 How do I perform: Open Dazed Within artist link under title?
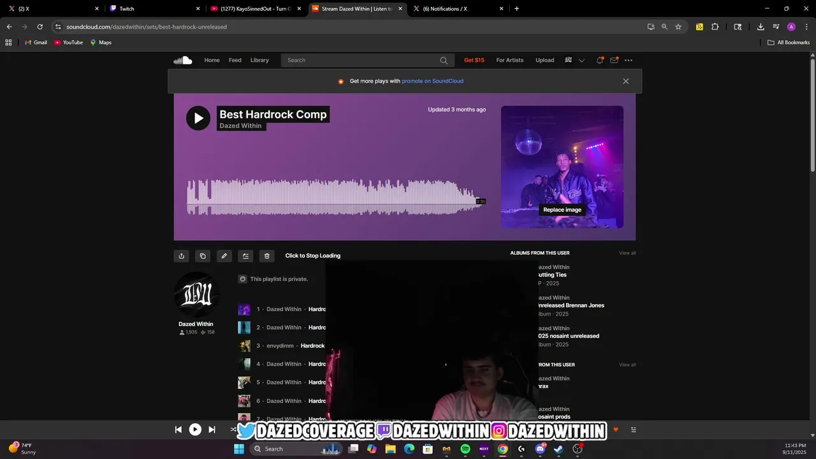[x=240, y=126]
